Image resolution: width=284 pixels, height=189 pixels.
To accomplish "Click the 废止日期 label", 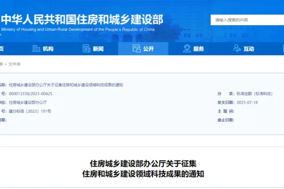I will (226, 120).
